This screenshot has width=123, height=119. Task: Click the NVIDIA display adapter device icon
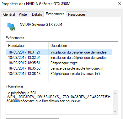12,27
